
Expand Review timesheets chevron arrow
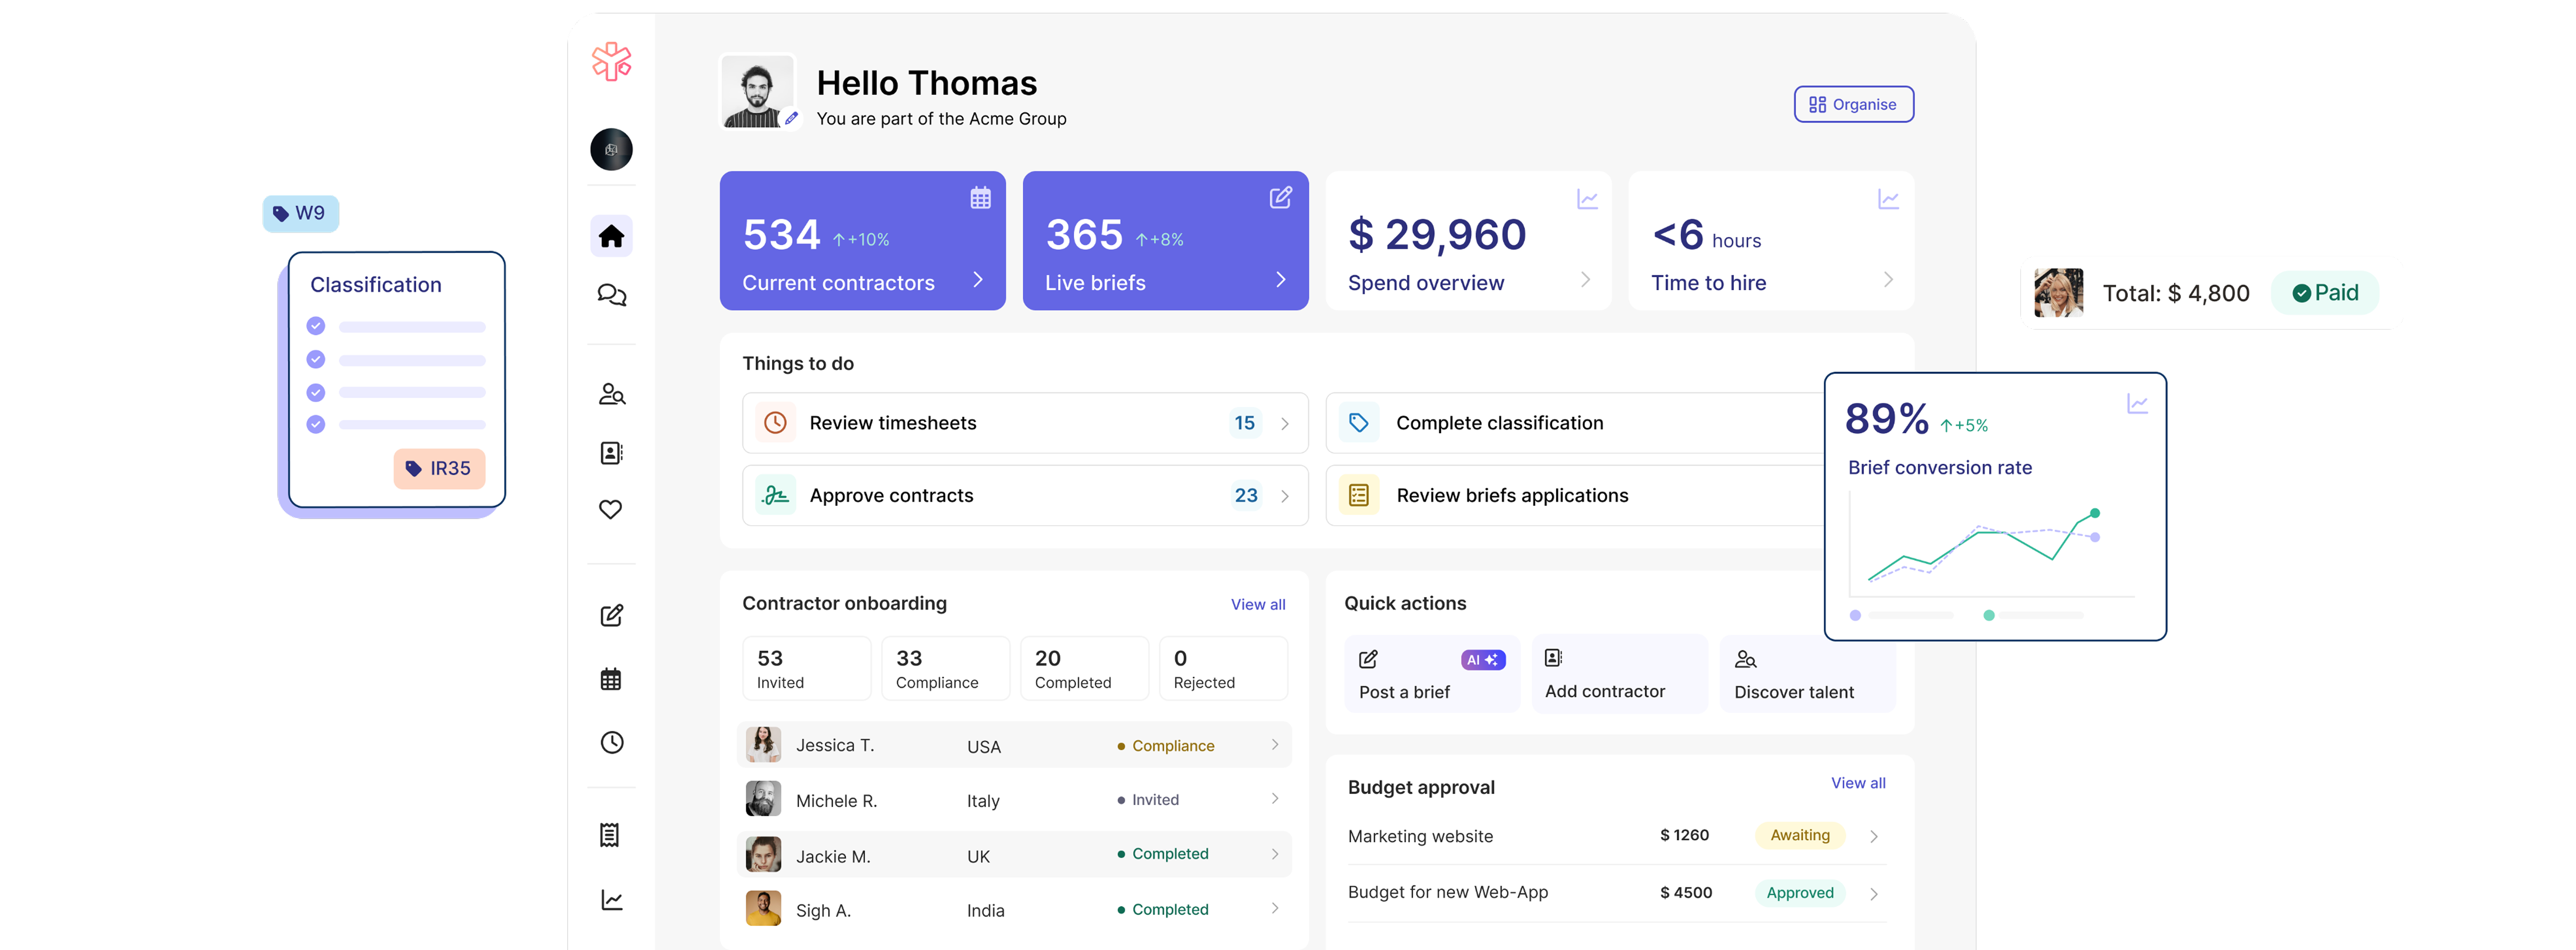(1285, 424)
